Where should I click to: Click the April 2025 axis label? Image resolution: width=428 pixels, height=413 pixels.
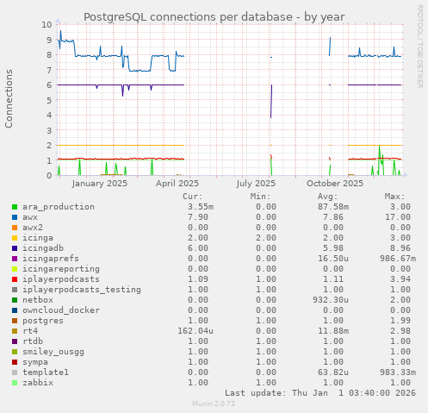[177, 184]
